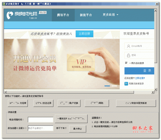Click 欢迎登录皮皮帐号 heading text
This screenshot has height=140, width=161.
pyautogui.click(x=136, y=34)
